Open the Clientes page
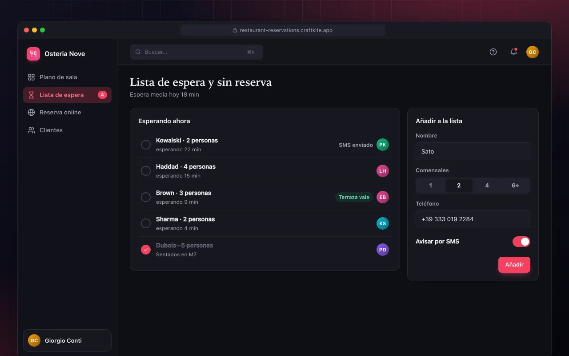 67,130
